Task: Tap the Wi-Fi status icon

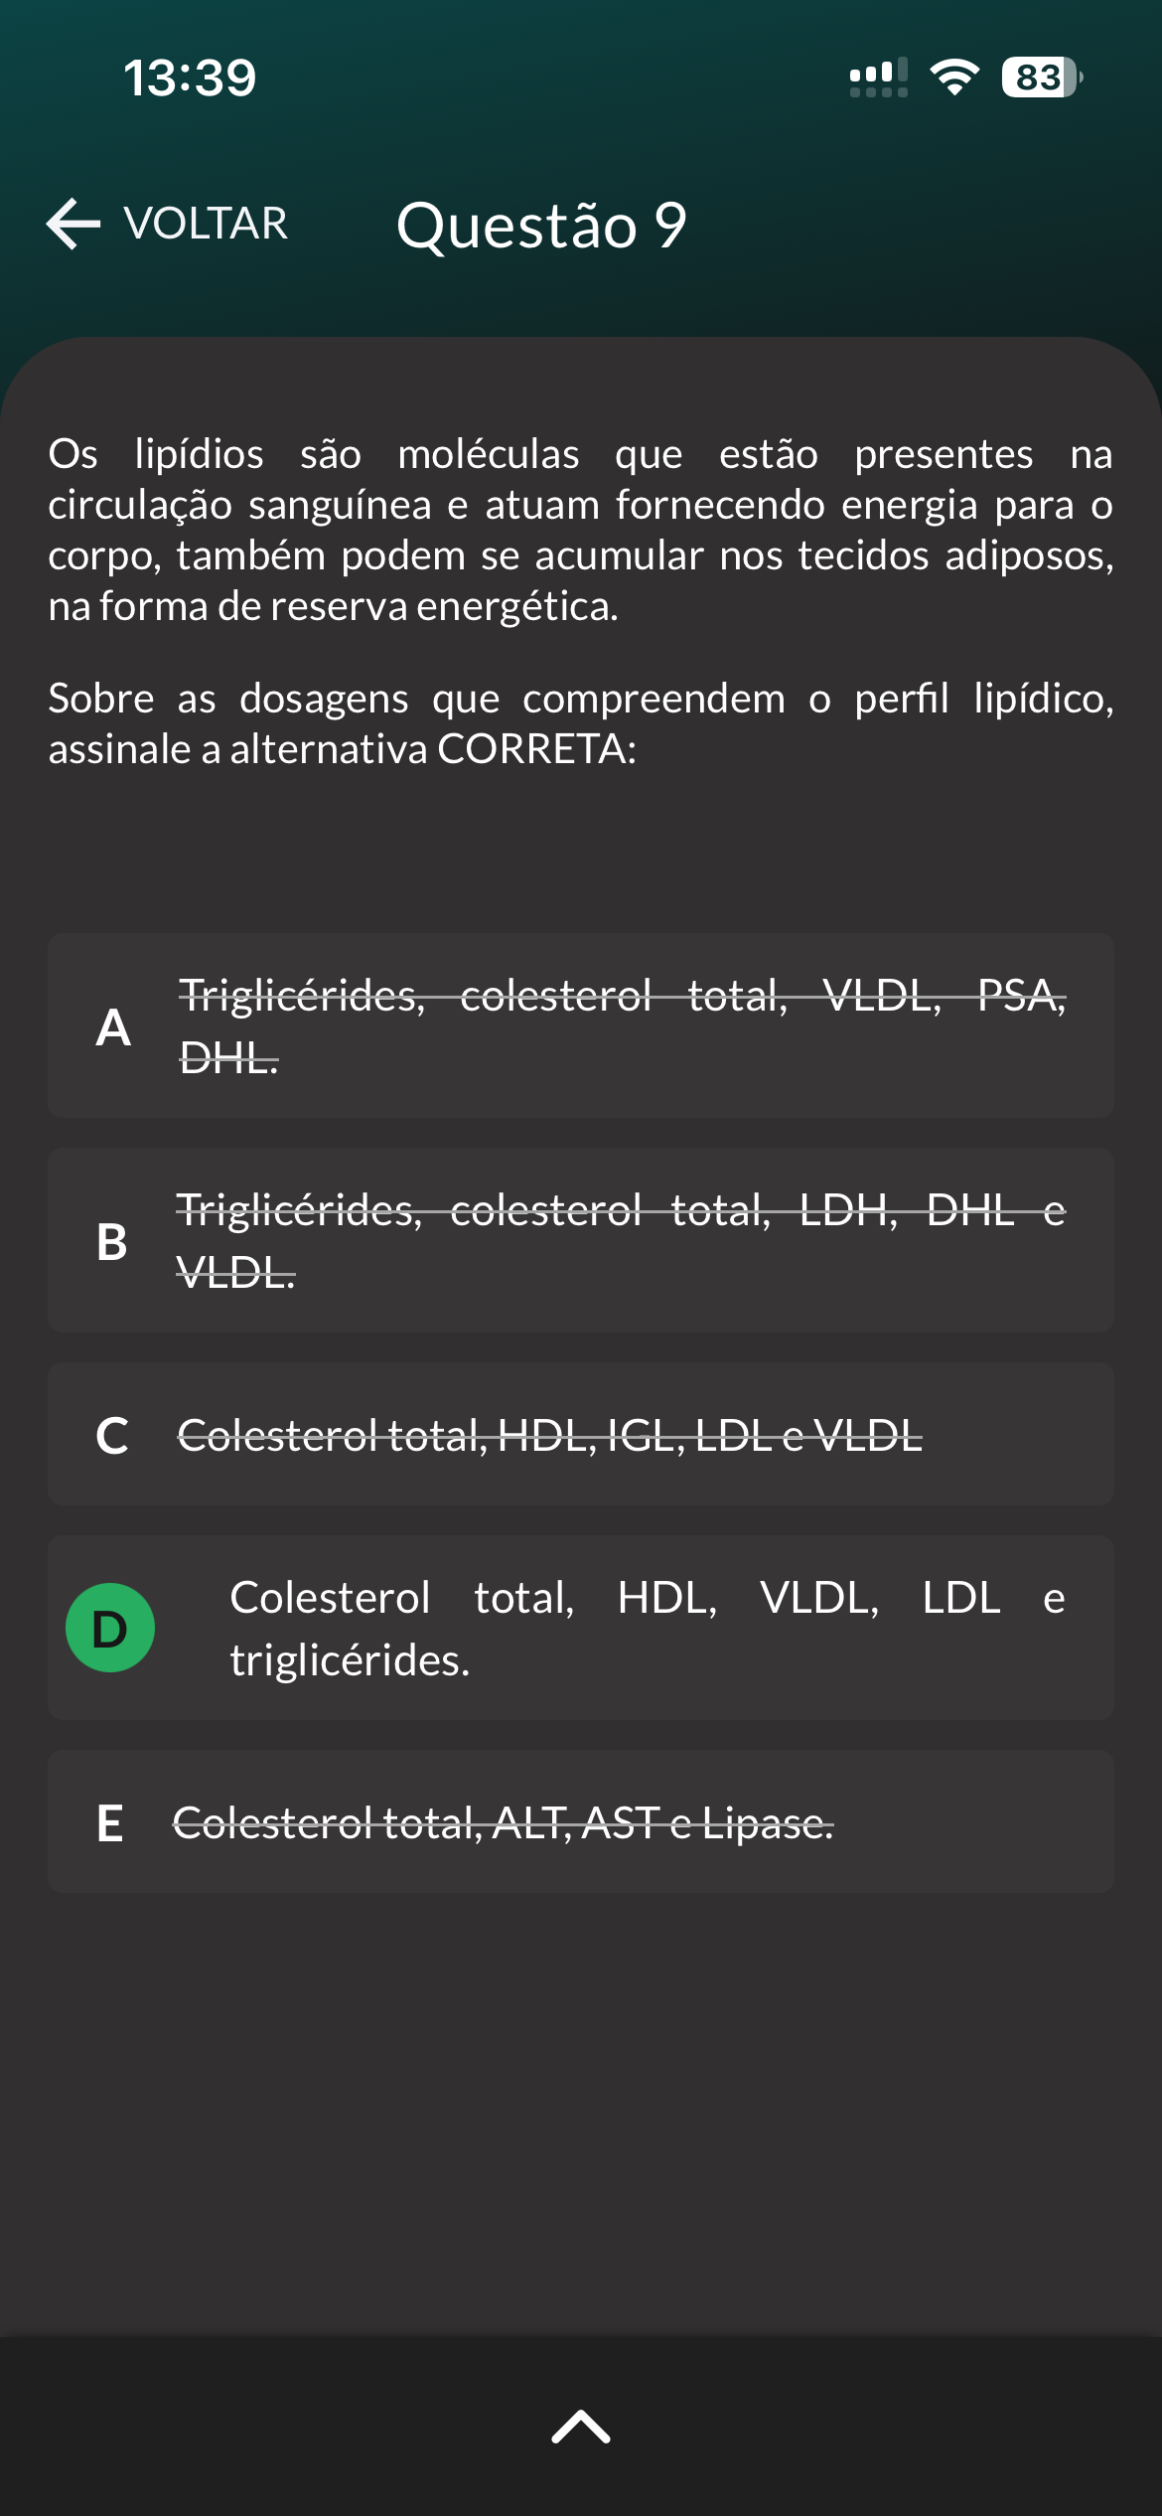Action: pyautogui.click(x=954, y=78)
